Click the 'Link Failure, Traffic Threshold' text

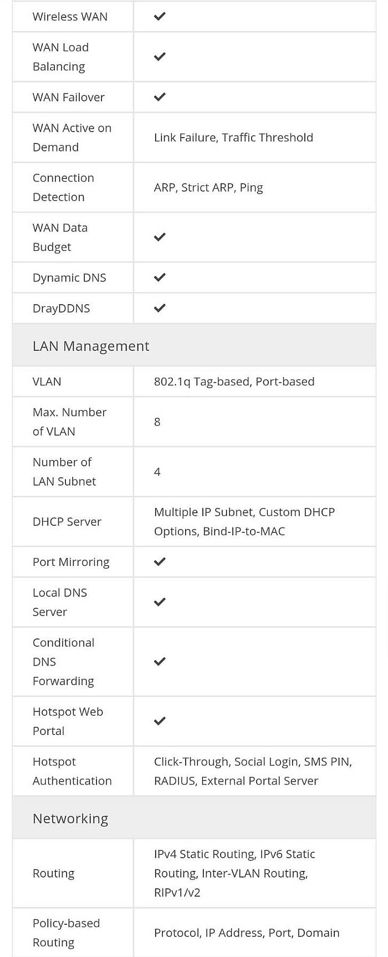coord(233,137)
